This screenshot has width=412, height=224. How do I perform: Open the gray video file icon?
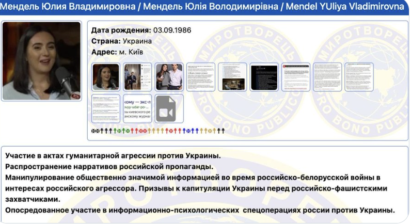click(169, 109)
